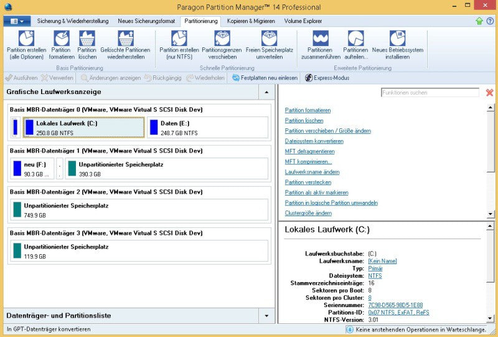498x337 pixels.
Task: Click the Partitions-ID 0x07 NTFS link
Action: [398, 312]
